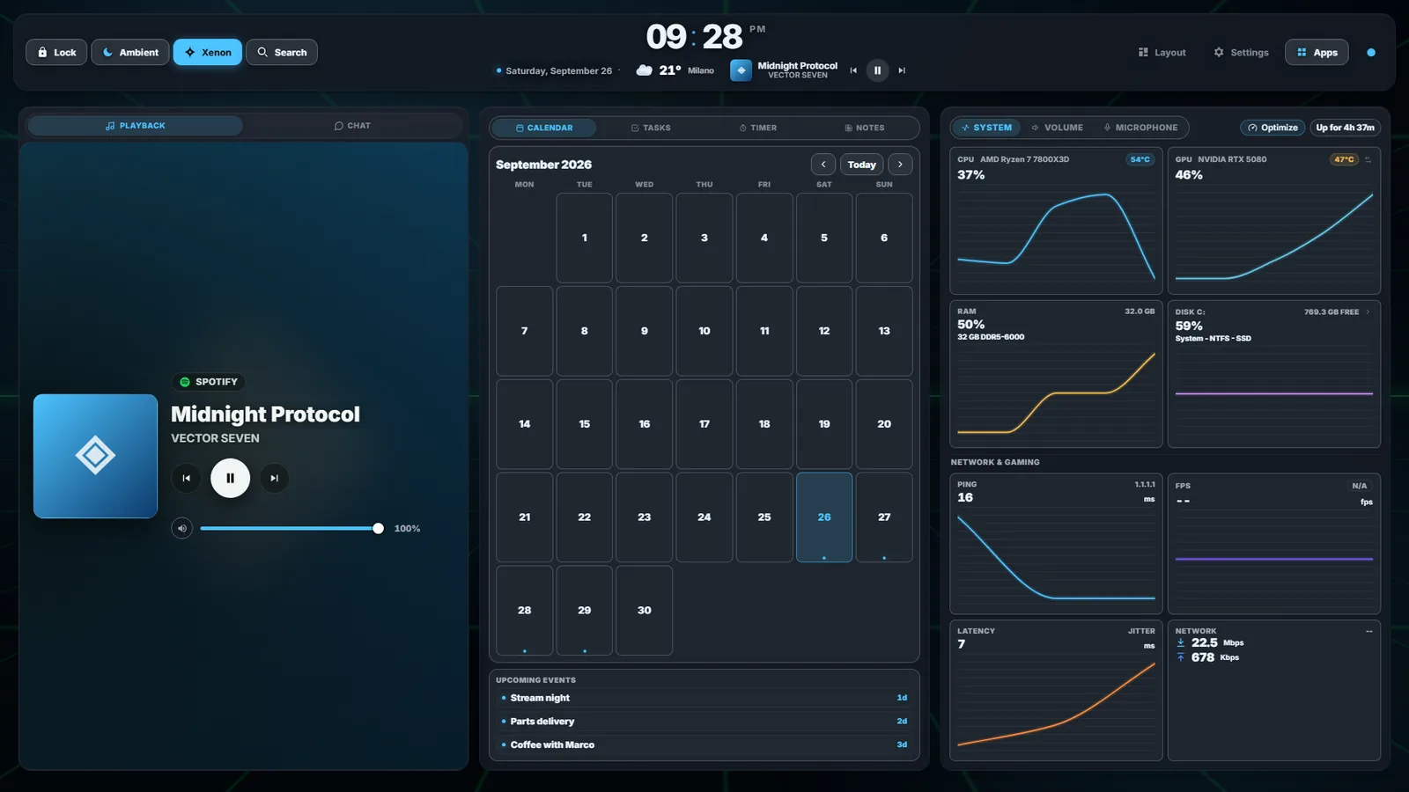Open the Layout options

pos(1162,52)
